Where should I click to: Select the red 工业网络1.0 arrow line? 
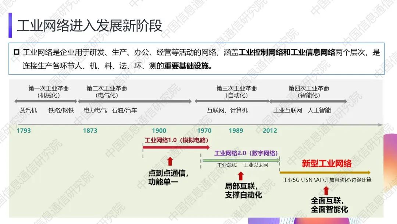pos(176,147)
